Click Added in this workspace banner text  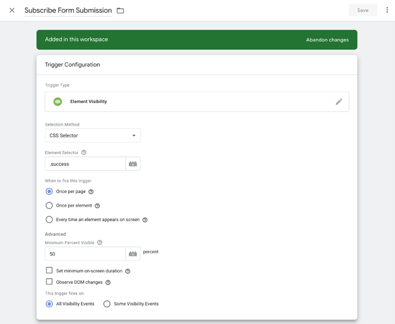[76, 40]
